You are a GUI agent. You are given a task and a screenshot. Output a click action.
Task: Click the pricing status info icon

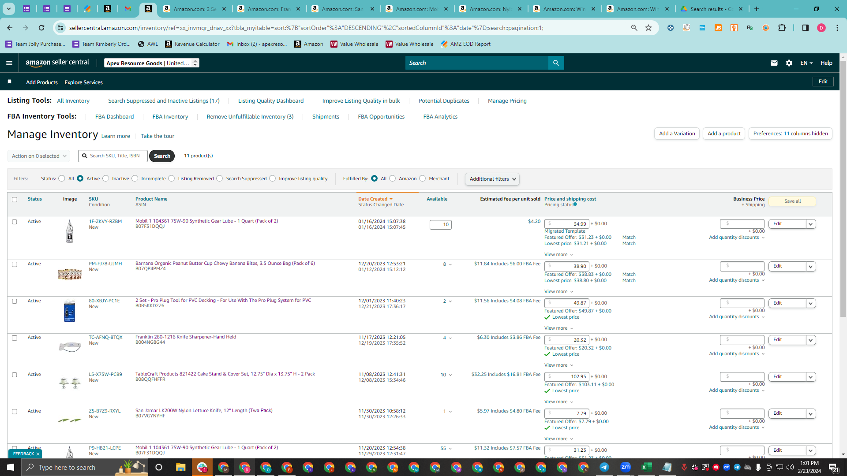(x=575, y=204)
